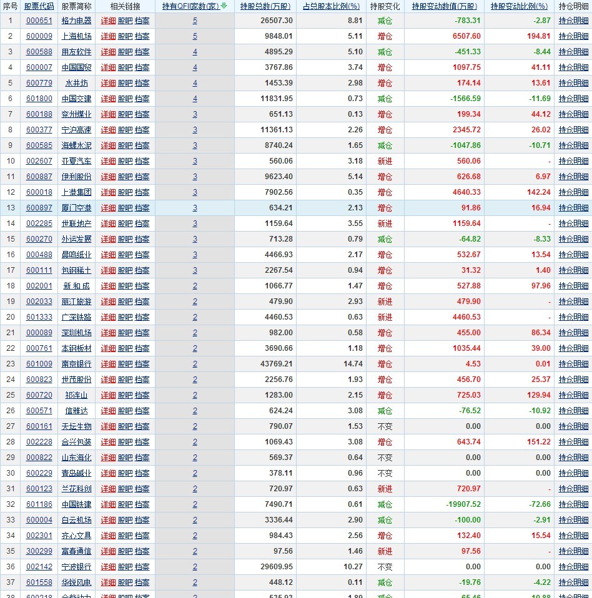Open the 外运发展 stock name link

(76, 239)
